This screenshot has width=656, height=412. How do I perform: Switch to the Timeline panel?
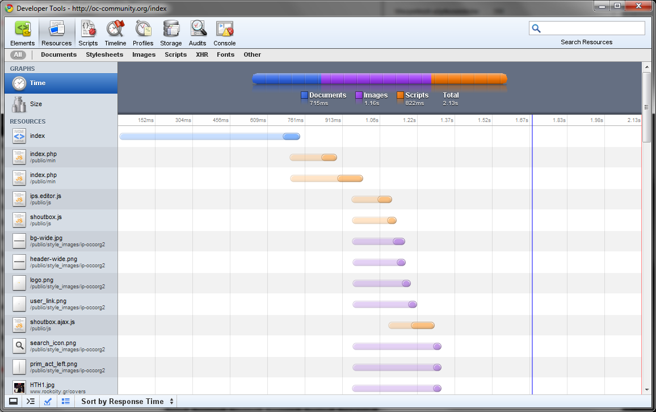coord(115,33)
